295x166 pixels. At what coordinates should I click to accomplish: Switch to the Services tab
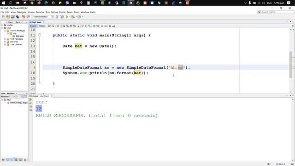tap(18, 22)
